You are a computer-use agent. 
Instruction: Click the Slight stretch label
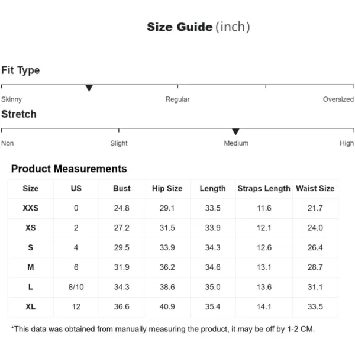(x=119, y=143)
